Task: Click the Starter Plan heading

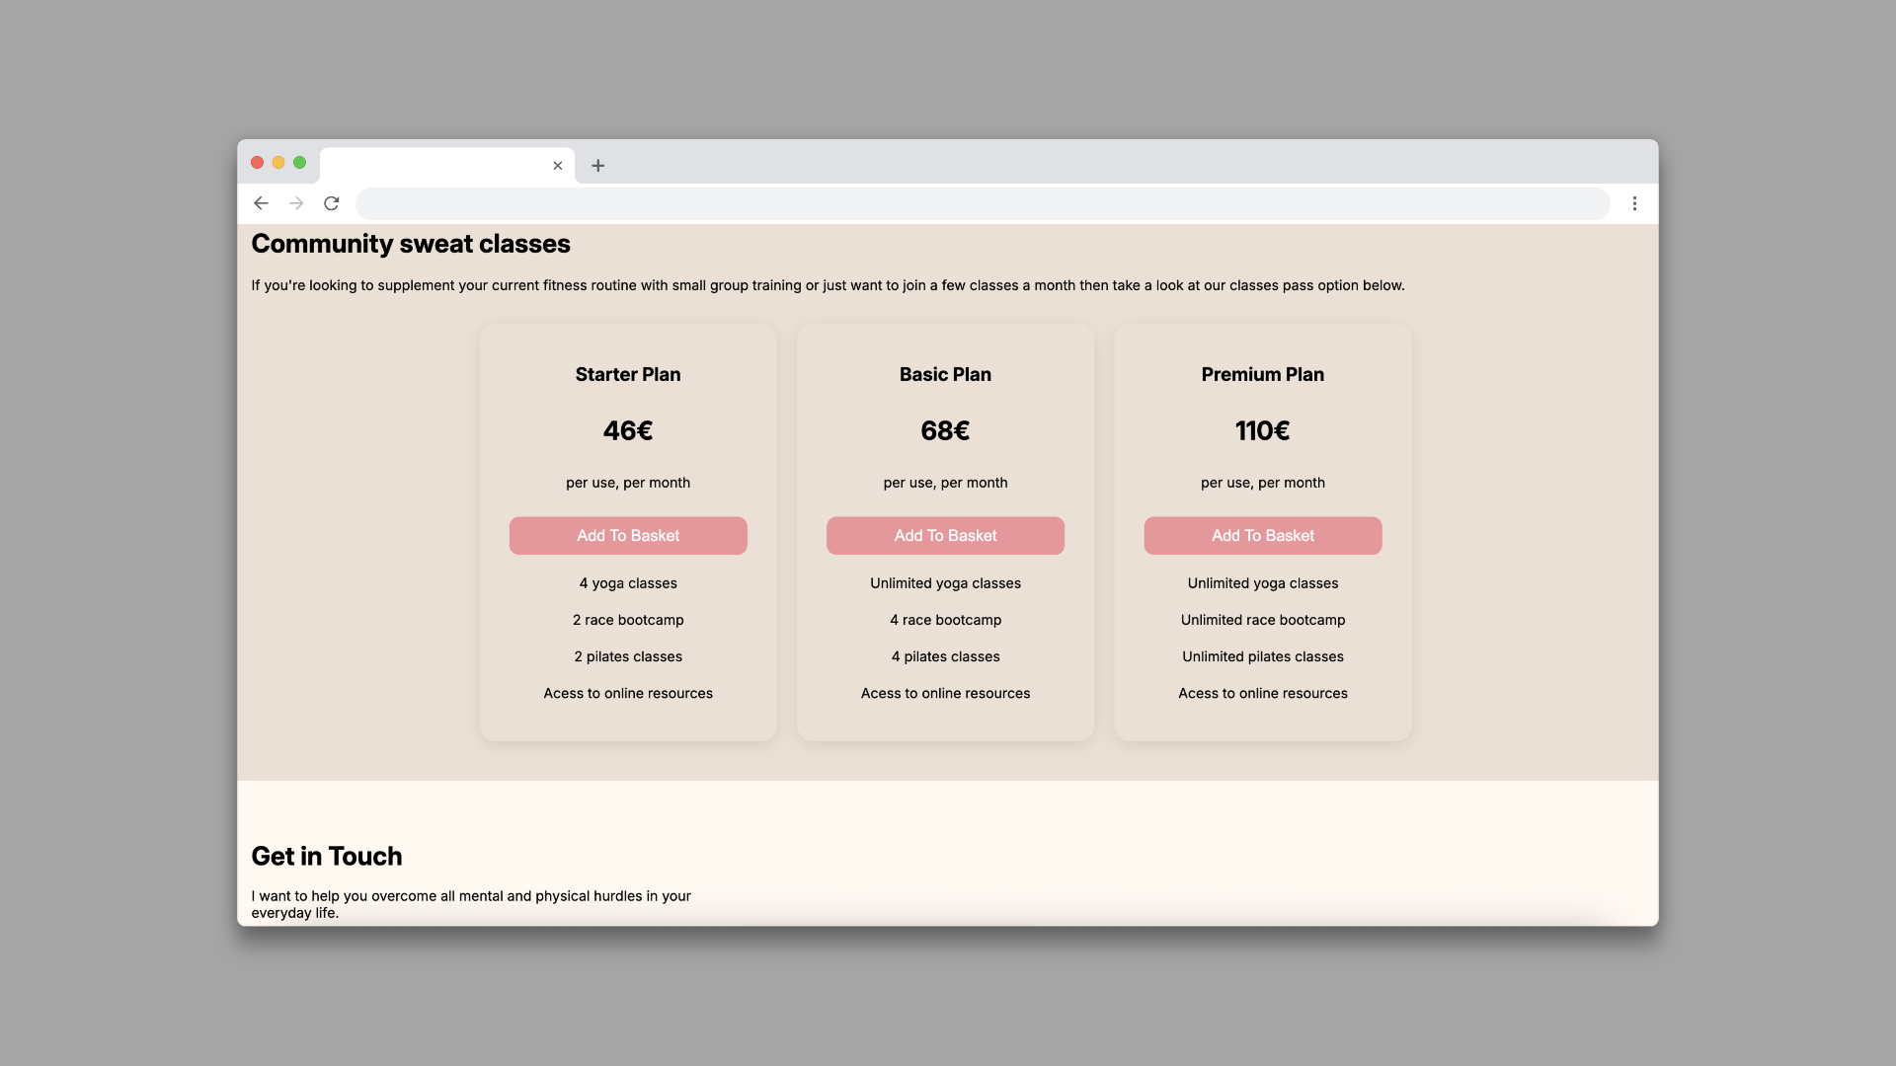Action: pyautogui.click(x=628, y=375)
